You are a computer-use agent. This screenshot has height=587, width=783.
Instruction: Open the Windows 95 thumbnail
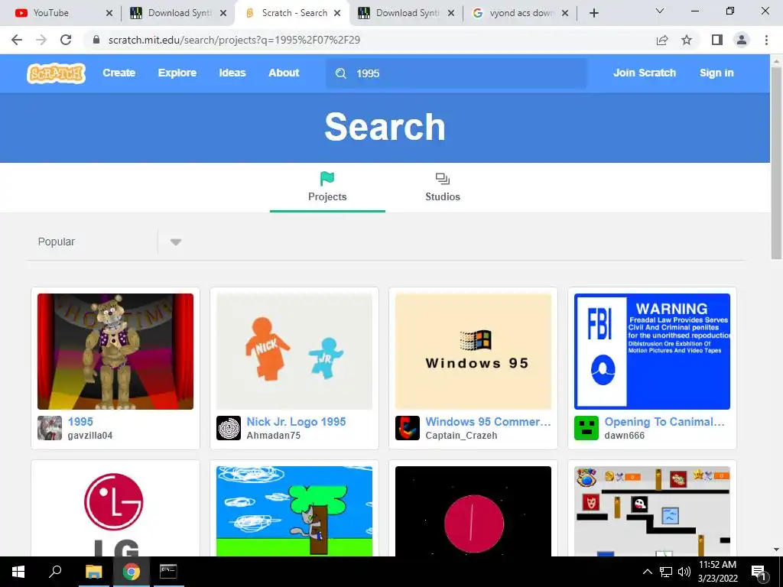(473, 352)
